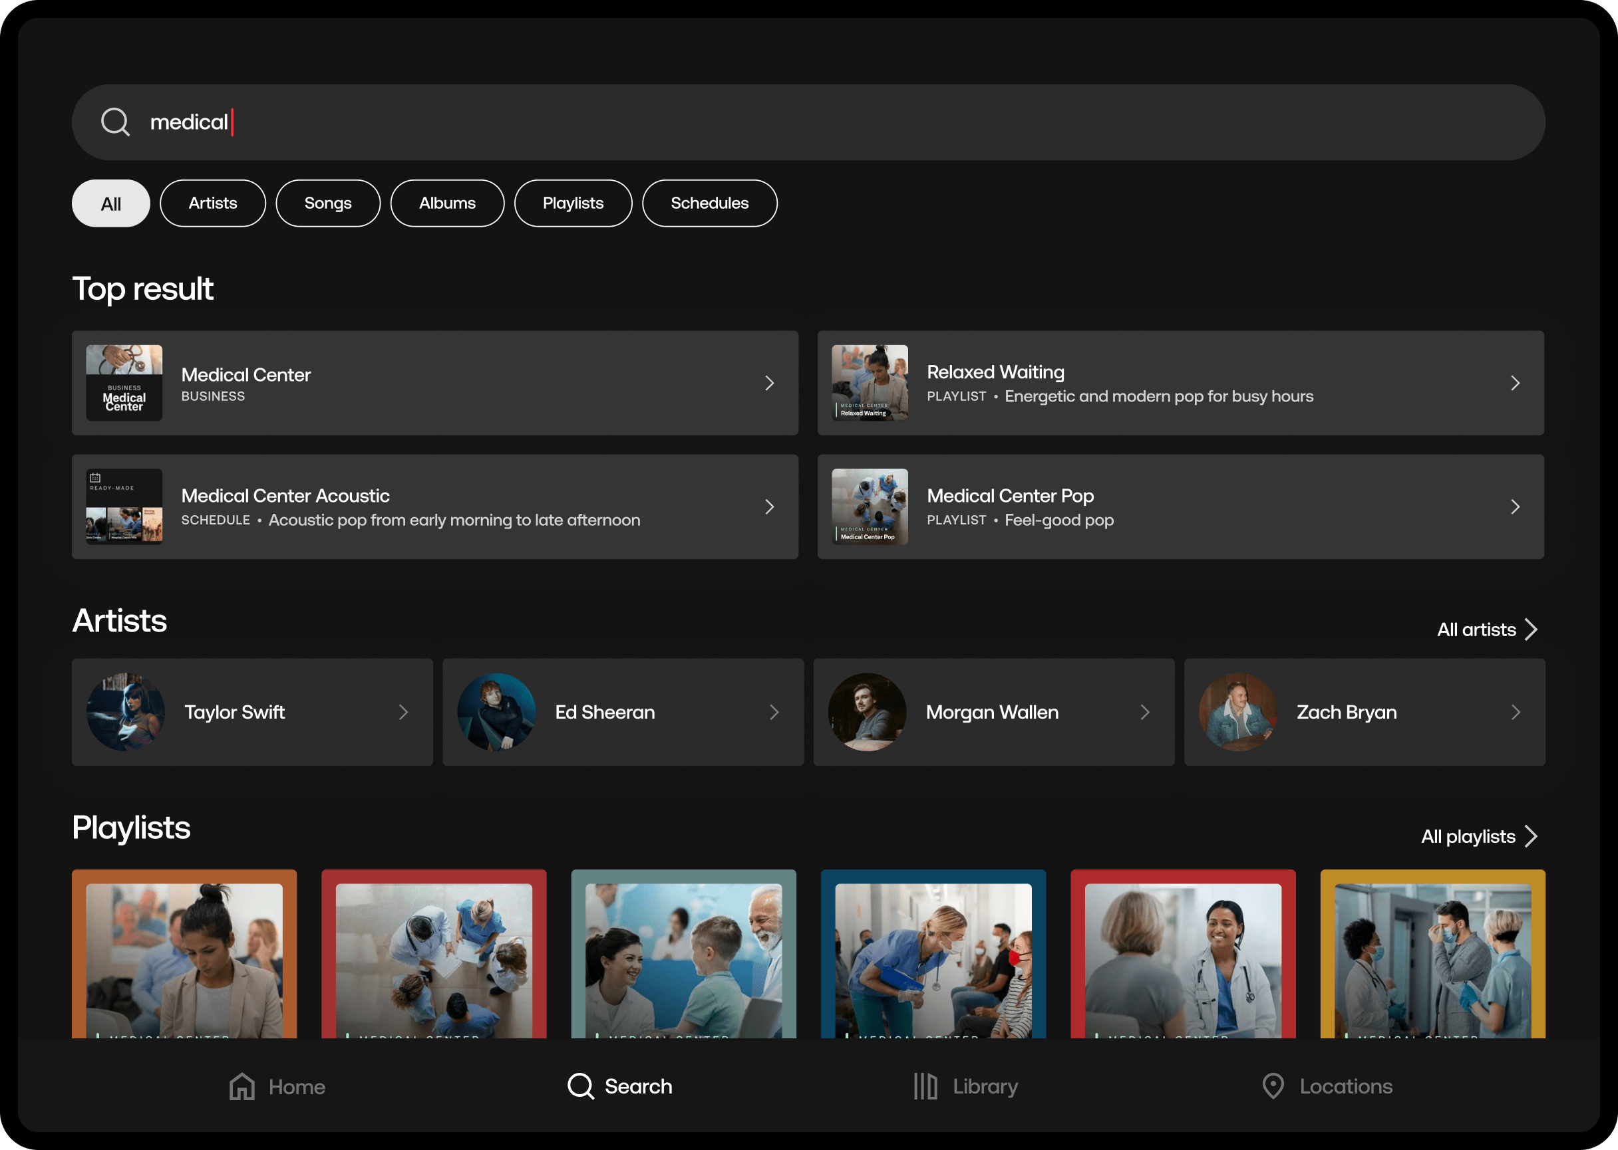
Task: Open Relaxed Waiting playlist chevron
Action: [x=1516, y=383]
